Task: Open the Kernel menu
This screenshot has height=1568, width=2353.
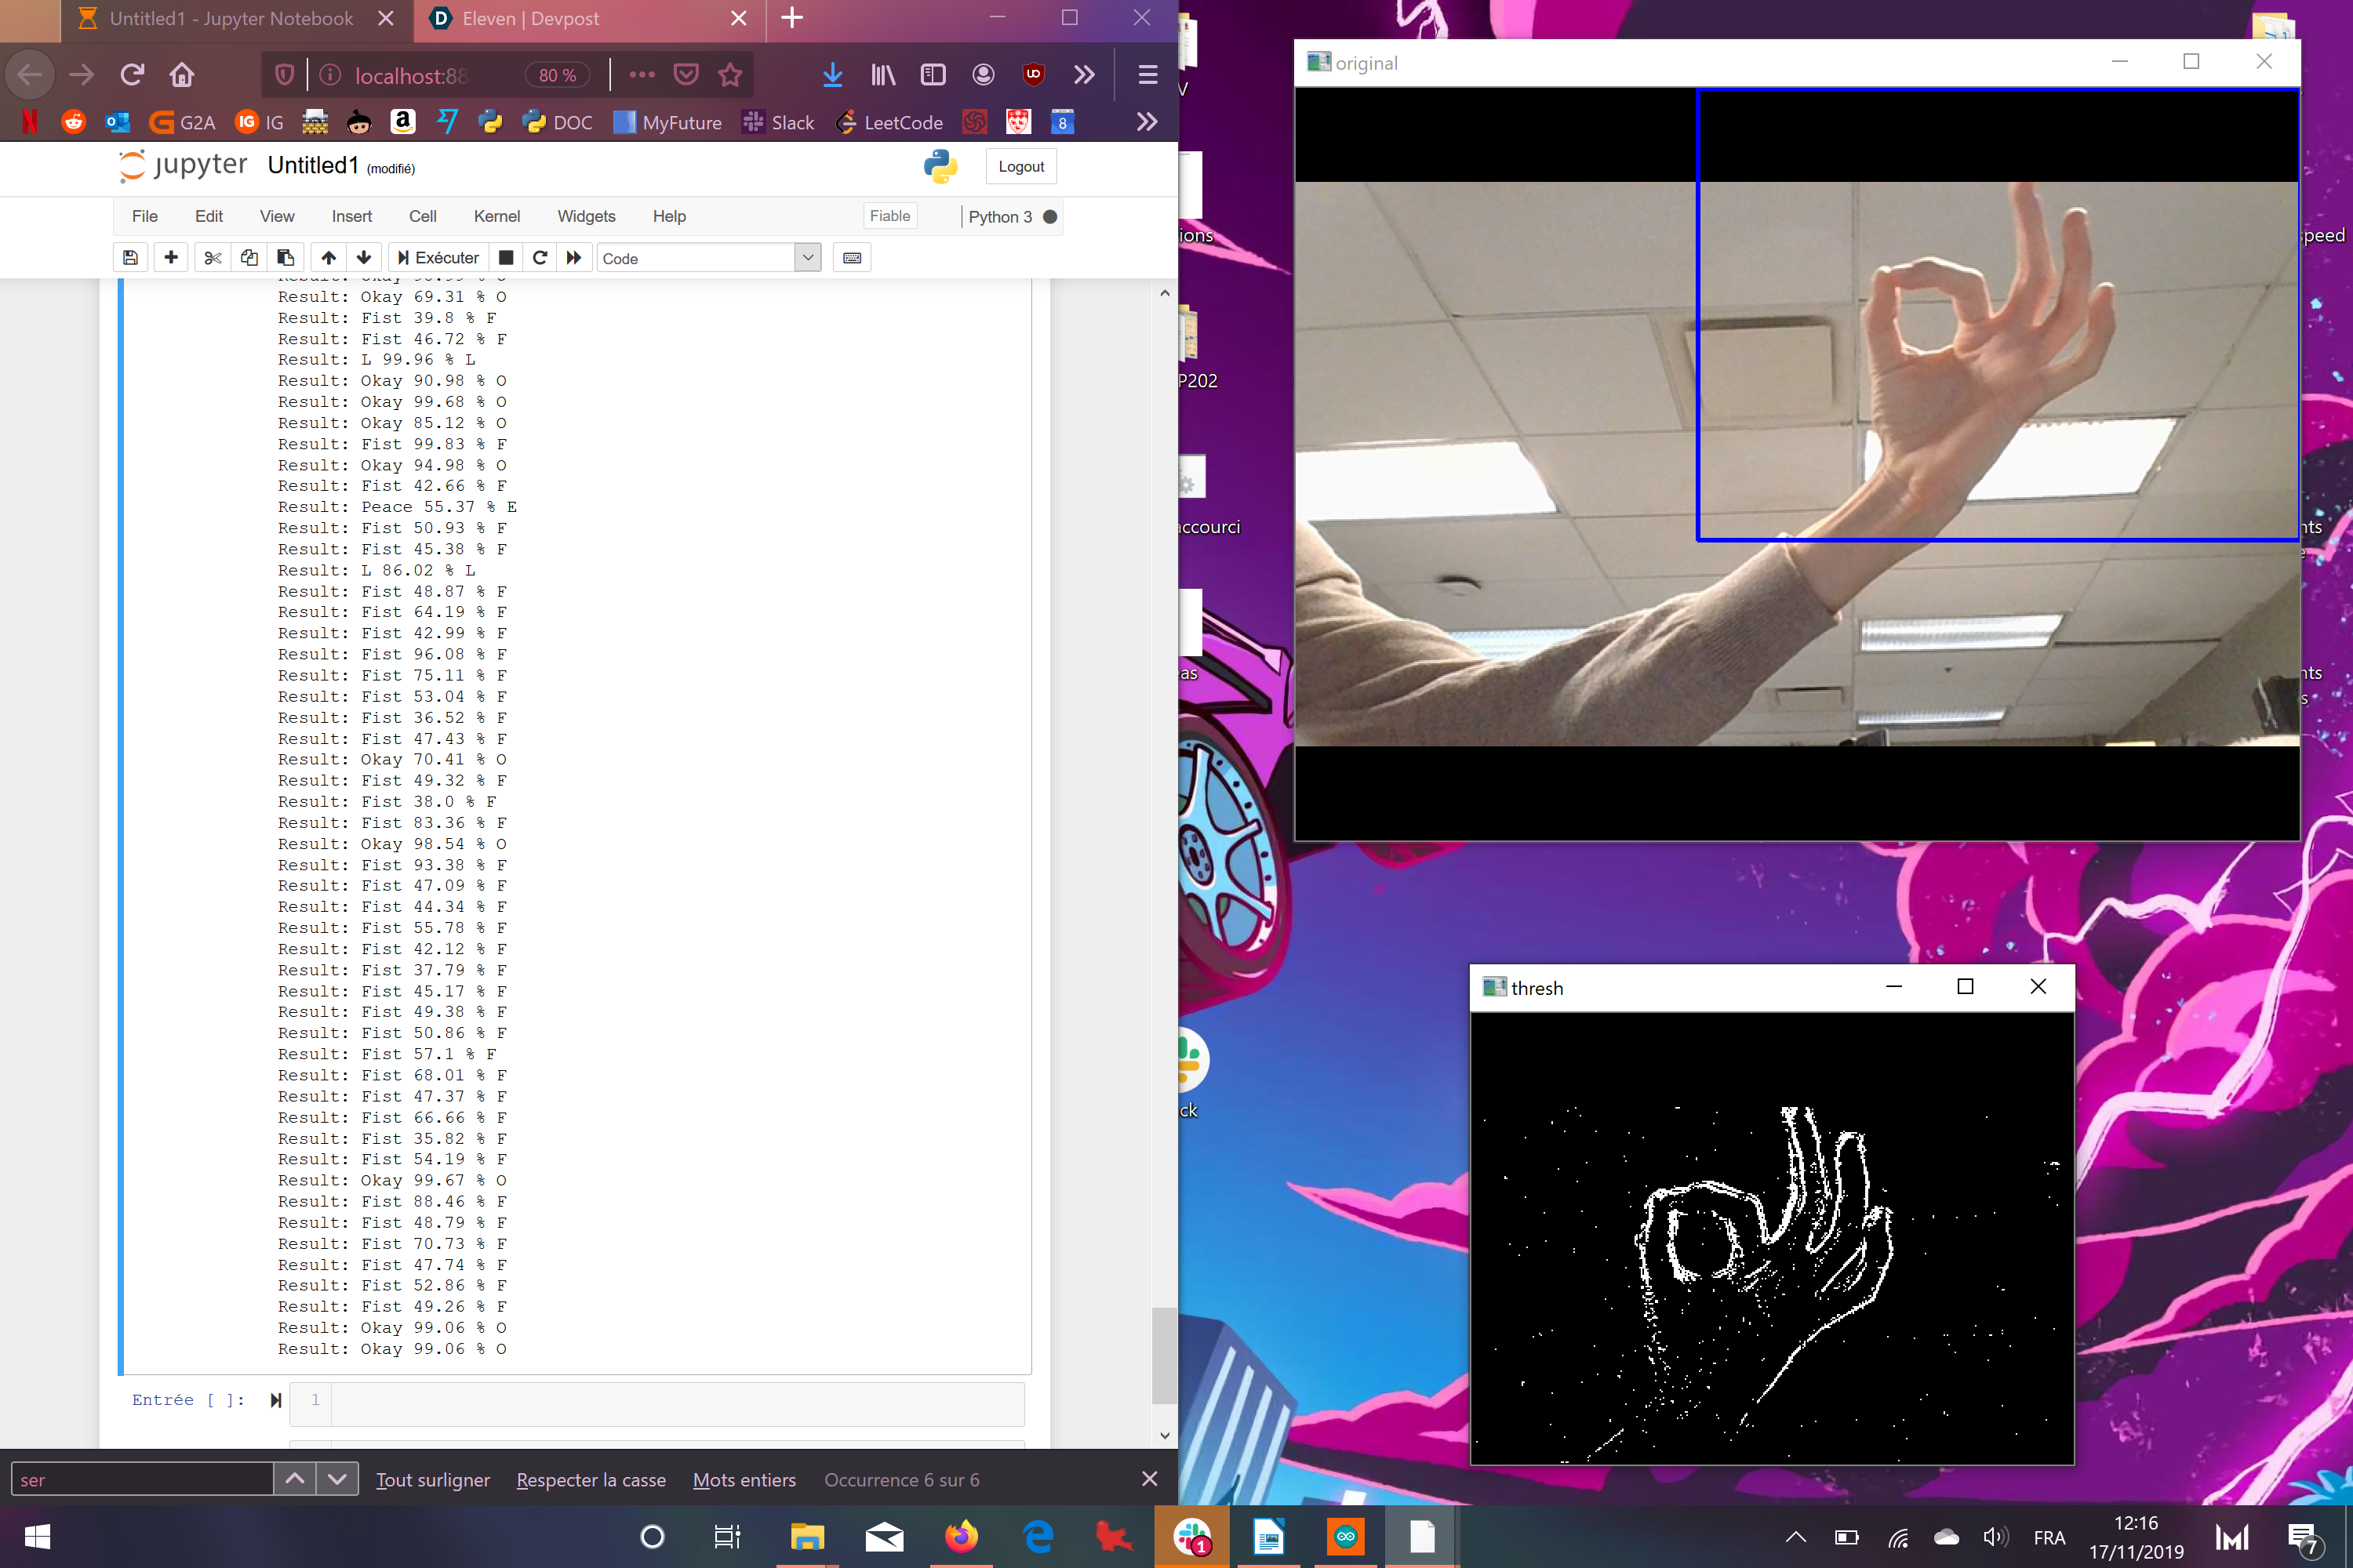Action: (x=496, y=216)
